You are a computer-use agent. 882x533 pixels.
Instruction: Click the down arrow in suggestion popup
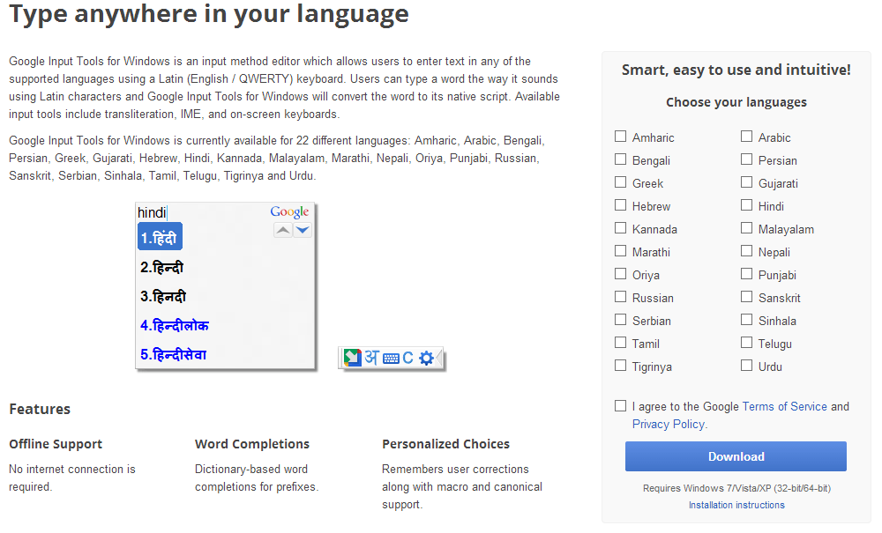[x=303, y=230]
